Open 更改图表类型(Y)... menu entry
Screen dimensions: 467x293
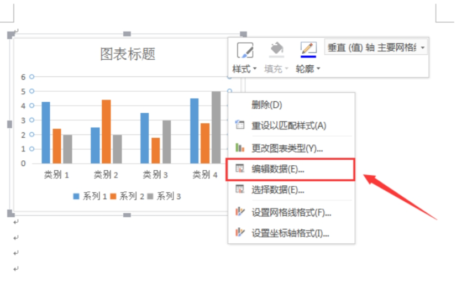[291, 148]
